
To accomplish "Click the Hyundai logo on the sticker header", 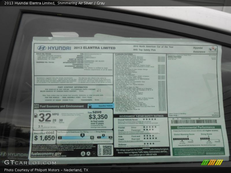I will [42, 48].
